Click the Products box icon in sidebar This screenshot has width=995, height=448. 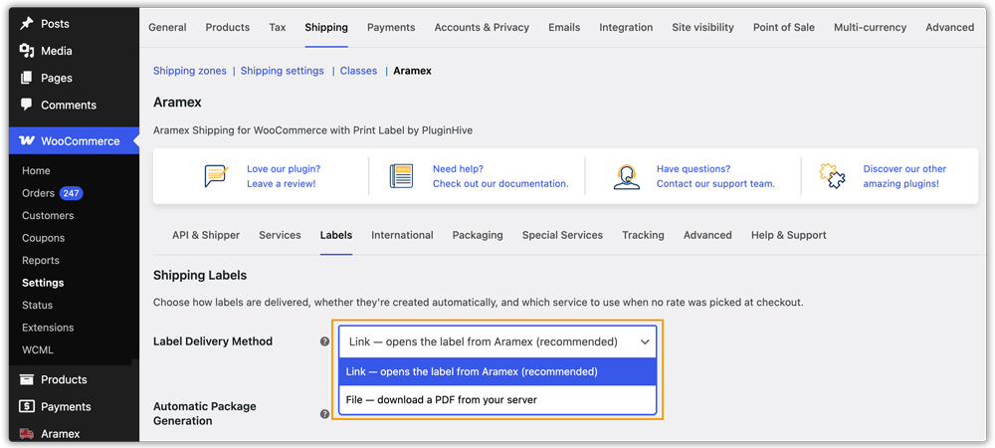(x=27, y=379)
